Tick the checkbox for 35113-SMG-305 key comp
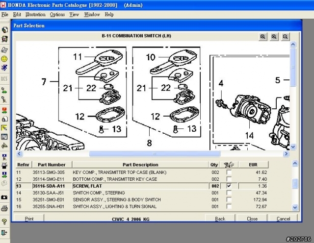Screen dimensions: 314x243 coord(229,172)
